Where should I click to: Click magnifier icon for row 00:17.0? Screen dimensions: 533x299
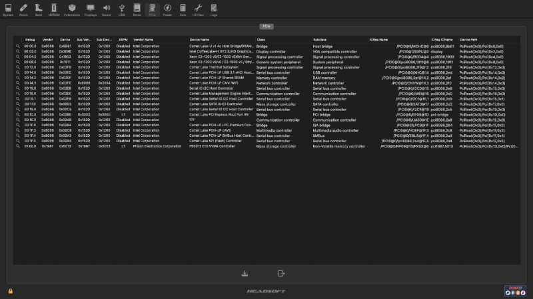tap(18, 104)
